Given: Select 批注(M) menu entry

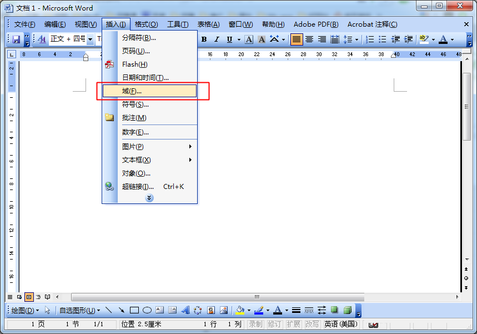Looking at the screenshot, I should tap(150, 117).
